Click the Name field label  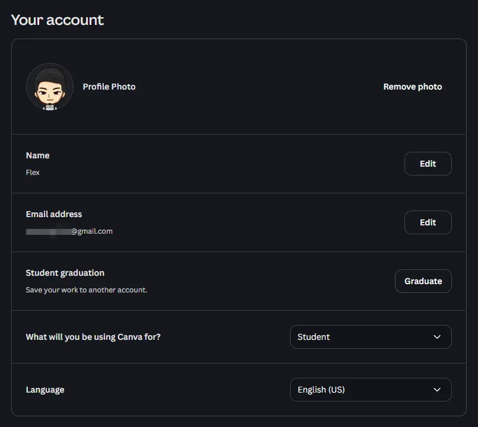[x=37, y=155]
